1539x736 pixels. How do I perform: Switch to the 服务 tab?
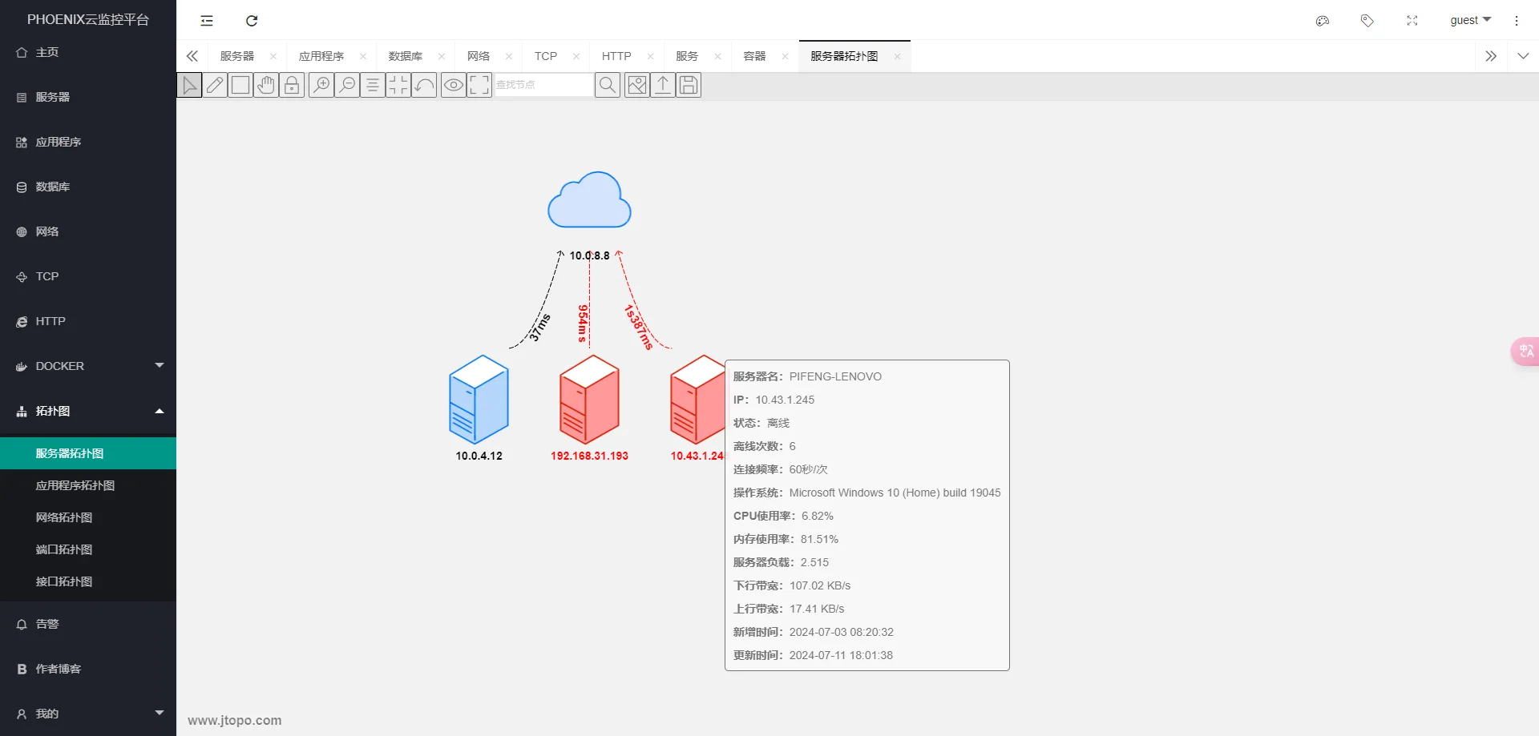[x=687, y=56]
